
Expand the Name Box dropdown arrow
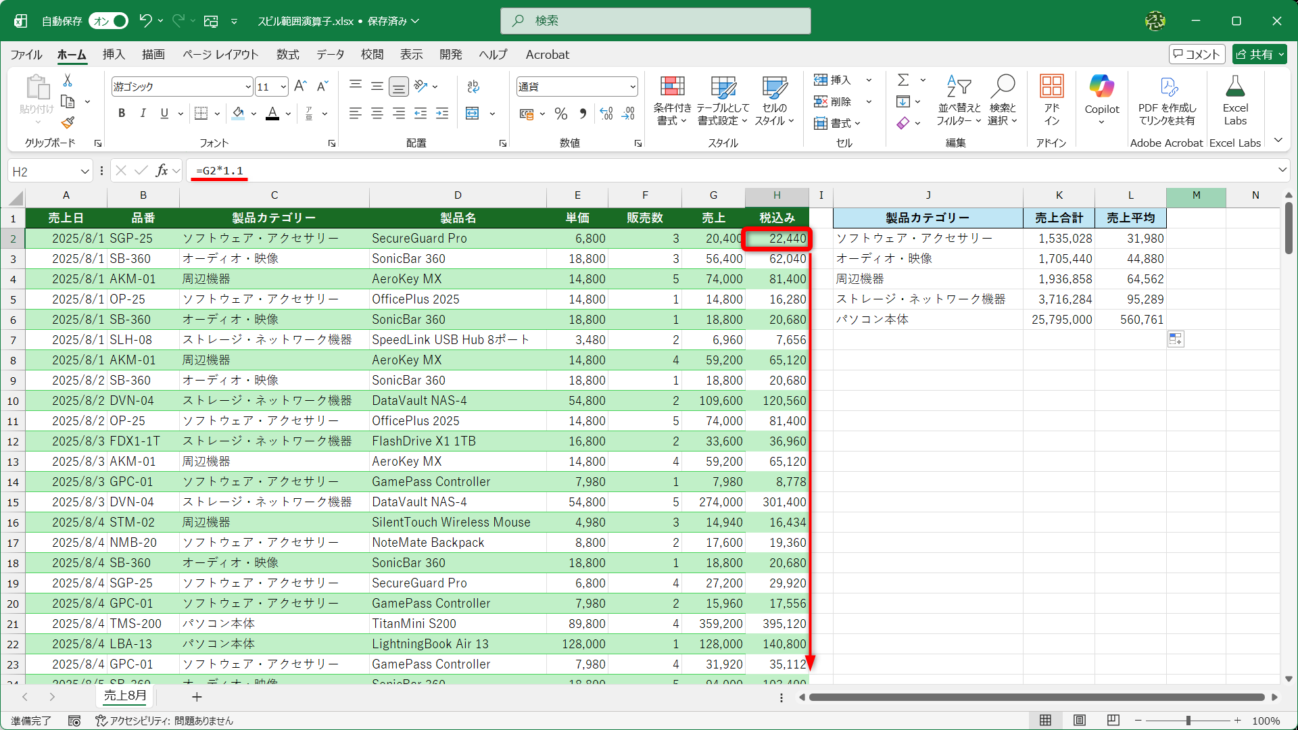[x=85, y=172]
